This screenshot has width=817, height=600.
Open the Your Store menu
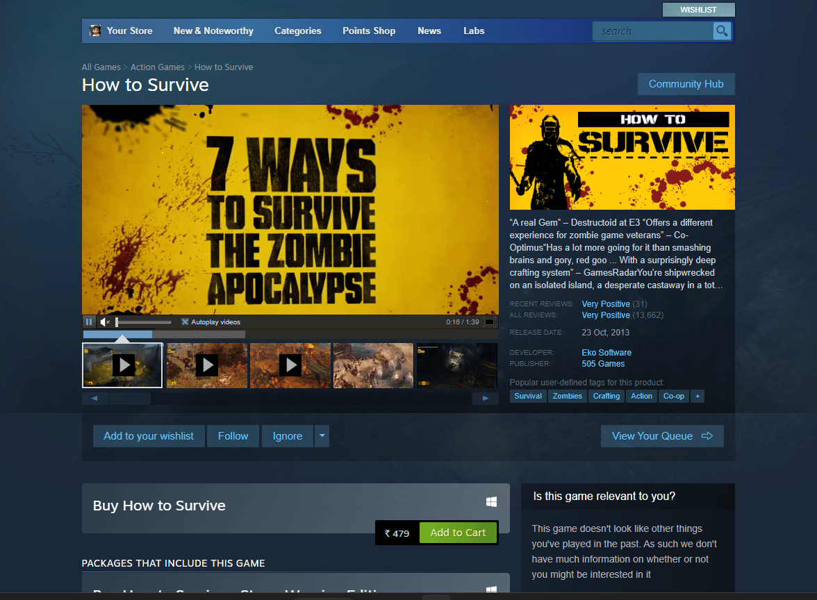click(x=129, y=31)
